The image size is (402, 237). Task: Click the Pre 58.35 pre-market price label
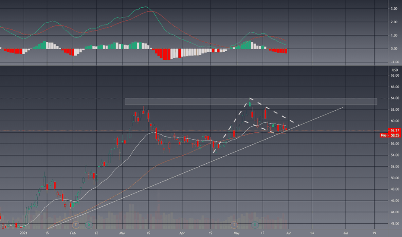pos(390,135)
